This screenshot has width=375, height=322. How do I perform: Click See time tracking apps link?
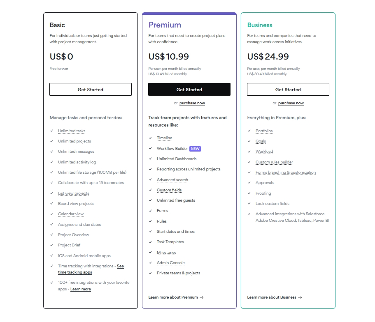point(75,272)
